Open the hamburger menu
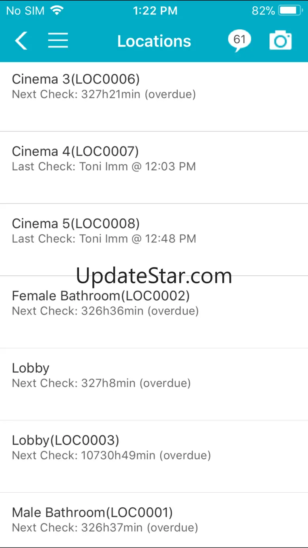Screen dimensions: 308x548 click(58, 41)
